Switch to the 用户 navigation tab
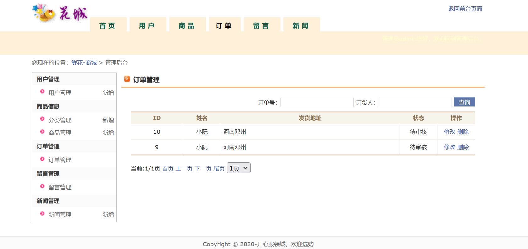Viewport: 528px width, 249px height. (x=148, y=24)
